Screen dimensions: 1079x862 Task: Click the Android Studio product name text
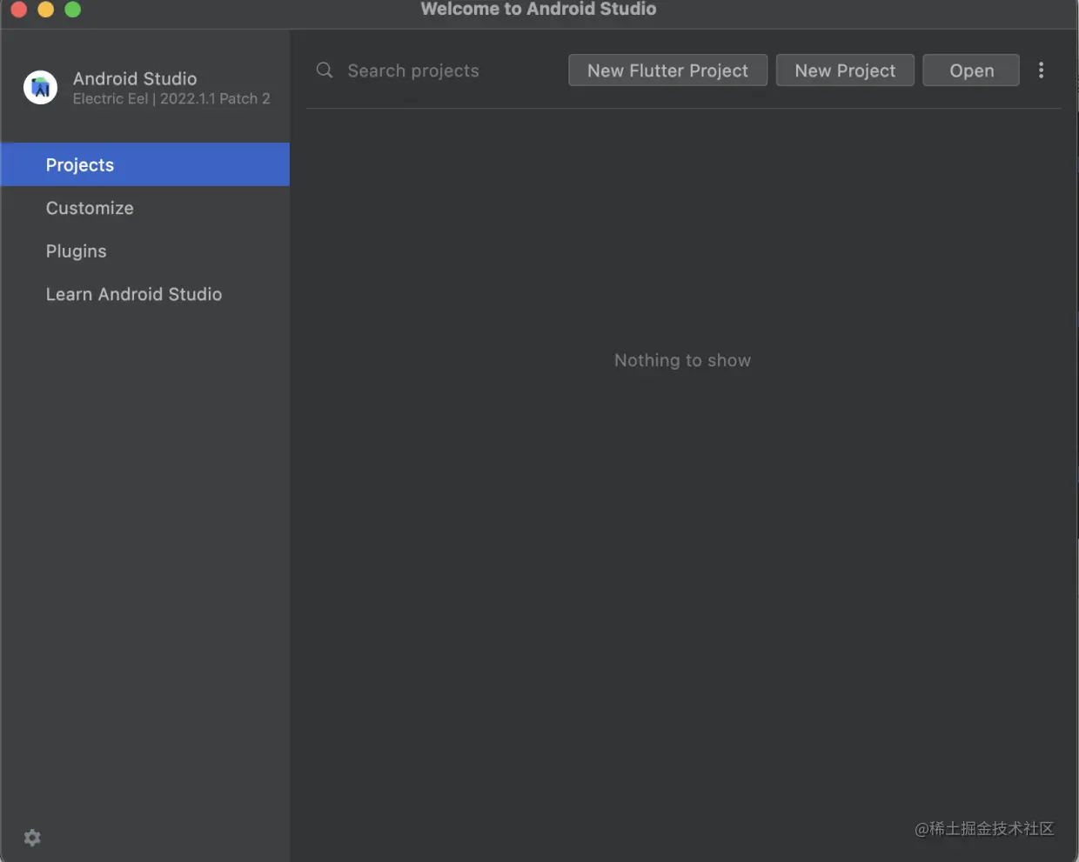click(x=135, y=78)
